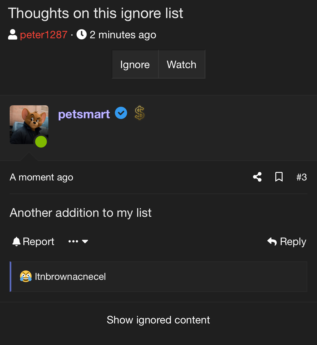
Task: Click the share icon on post #3
Action: 257,177
